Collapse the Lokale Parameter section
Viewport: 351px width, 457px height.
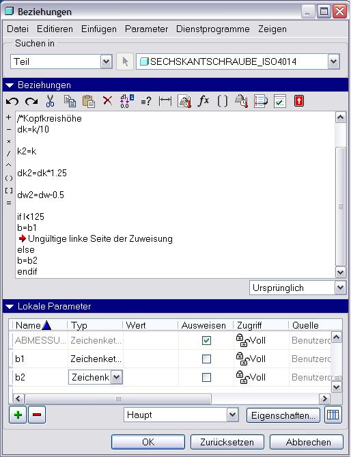10,307
